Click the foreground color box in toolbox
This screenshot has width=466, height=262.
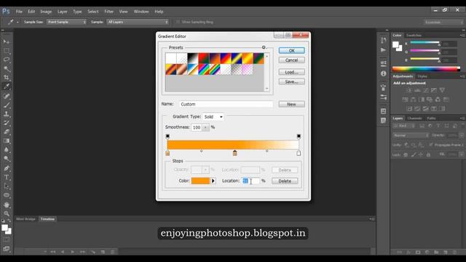pyautogui.click(x=4, y=228)
